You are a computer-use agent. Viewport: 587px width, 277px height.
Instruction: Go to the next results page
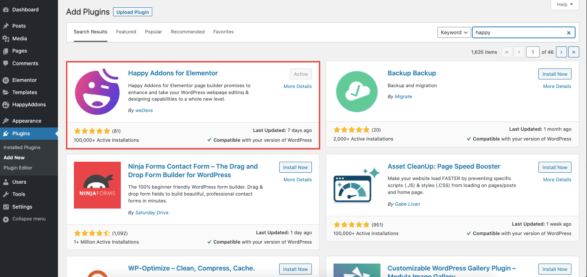(562, 52)
